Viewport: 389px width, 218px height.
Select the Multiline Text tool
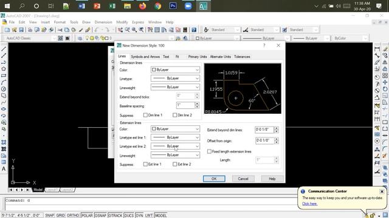4,169
